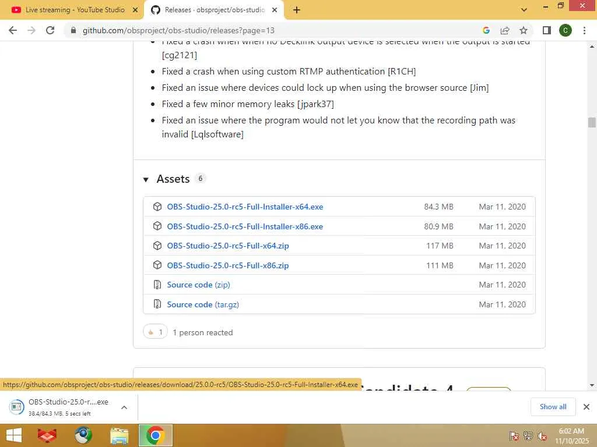597x447 pixels.
Task: Click the package icon beside Full-x64.zip
Action: pyautogui.click(x=157, y=246)
